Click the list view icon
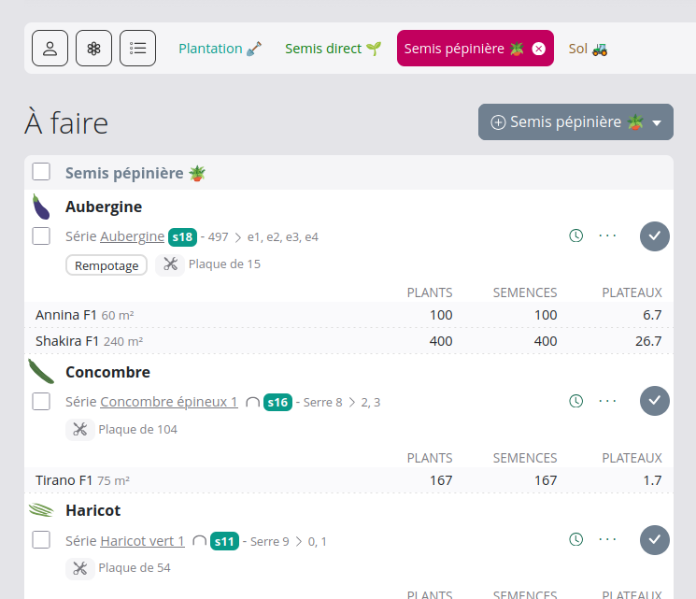Image resolution: width=696 pixels, height=599 pixels. tap(137, 49)
